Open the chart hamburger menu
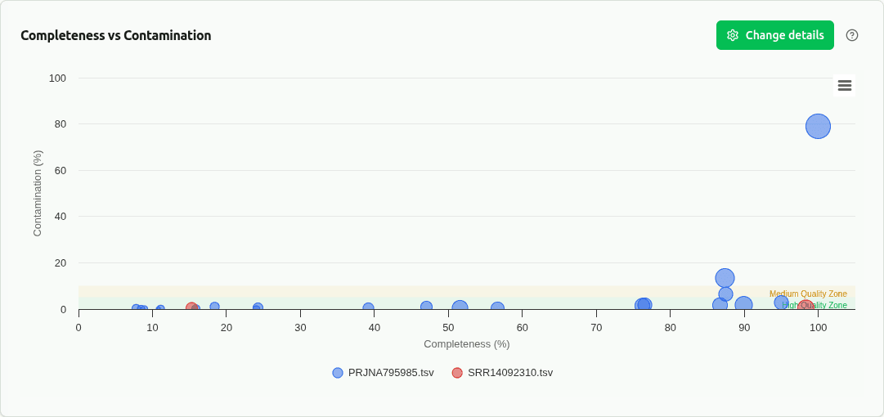Screen dimensions: 884x417 (845, 85)
